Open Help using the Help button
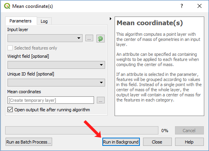This screenshot has height=151, width=209. [x=189, y=142]
